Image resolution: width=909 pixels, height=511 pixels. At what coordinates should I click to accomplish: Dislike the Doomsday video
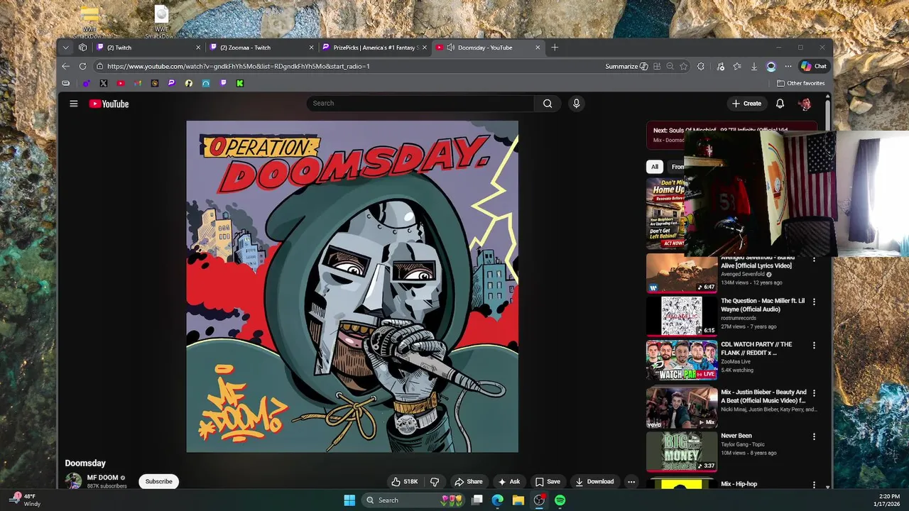[x=435, y=481]
